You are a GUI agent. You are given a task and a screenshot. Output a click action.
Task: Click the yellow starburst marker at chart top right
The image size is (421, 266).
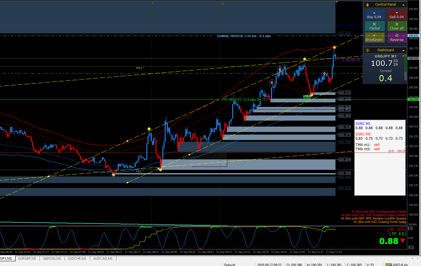[x=334, y=47]
